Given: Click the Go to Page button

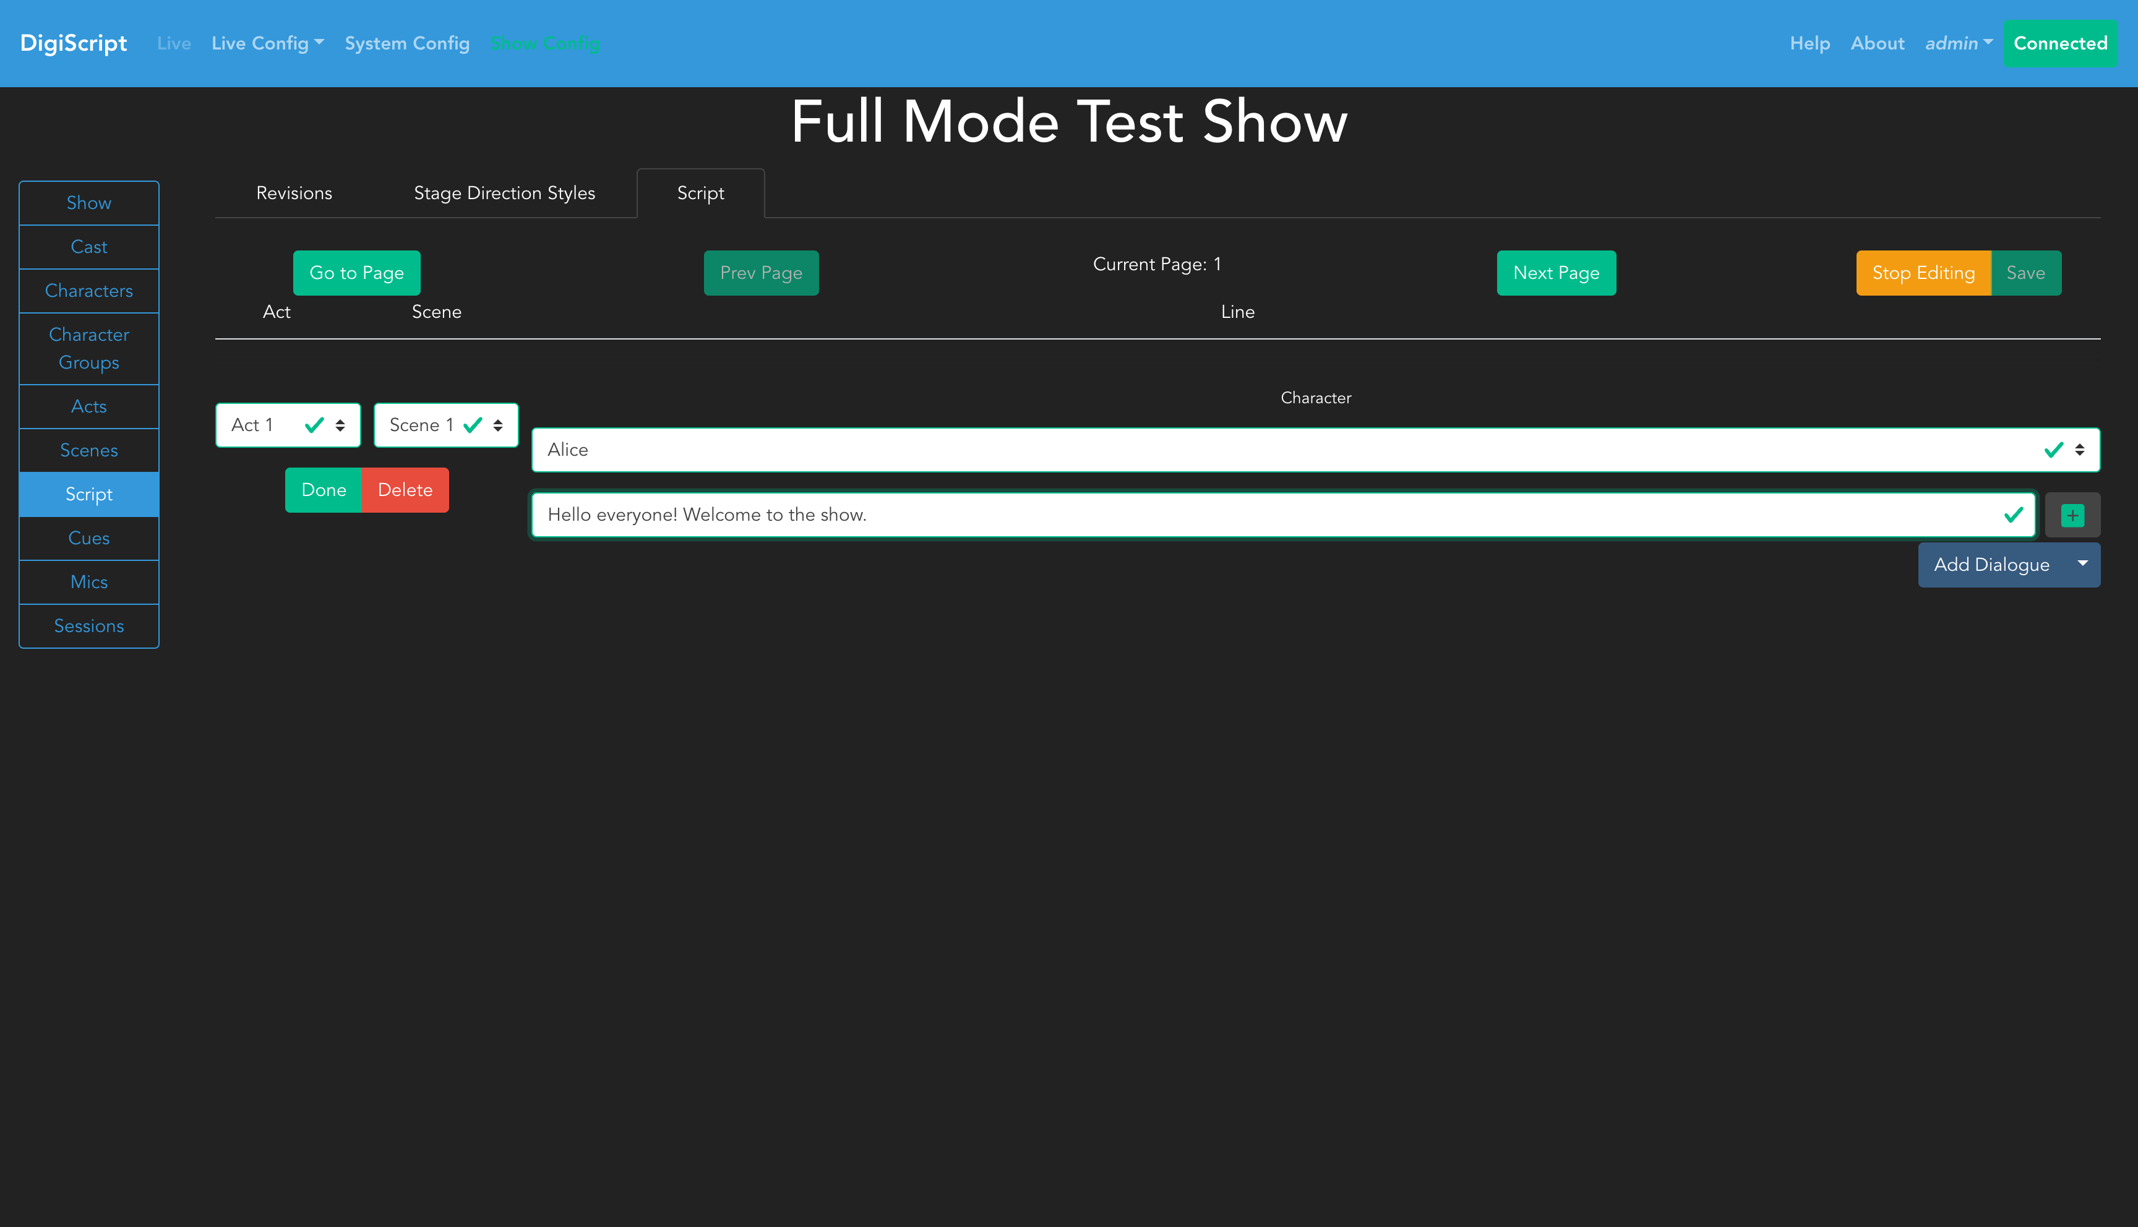Looking at the screenshot, I should coord(356,273).
